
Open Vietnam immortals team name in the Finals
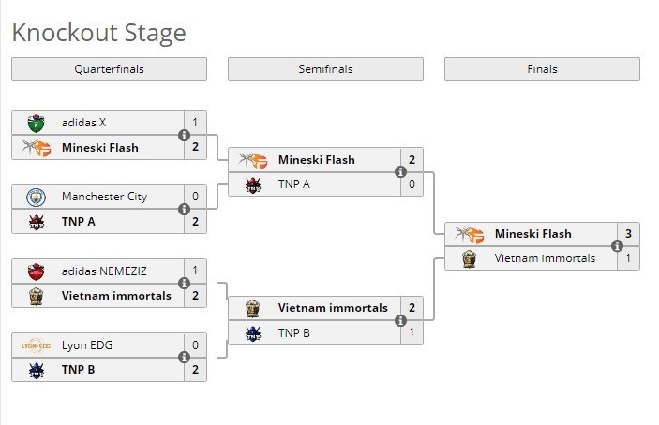[545, 258]
